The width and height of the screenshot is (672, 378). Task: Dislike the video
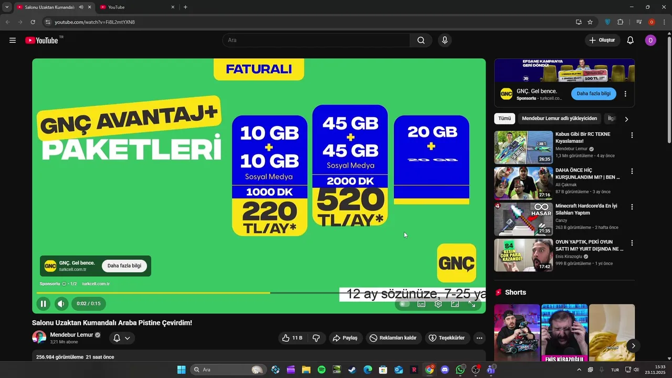pos(316,338)
